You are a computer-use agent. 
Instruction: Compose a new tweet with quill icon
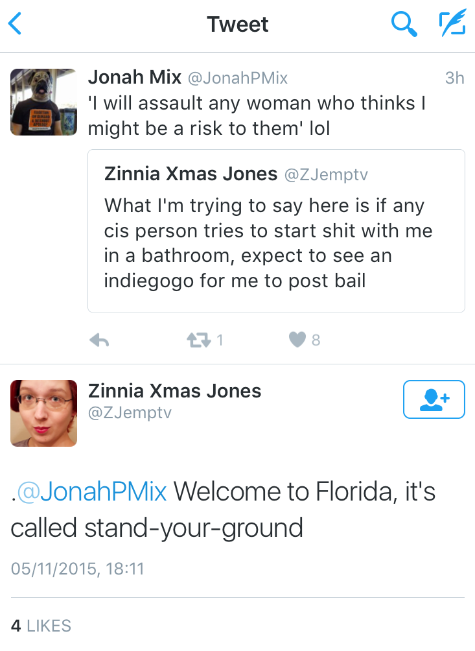[x=452, y=25]
